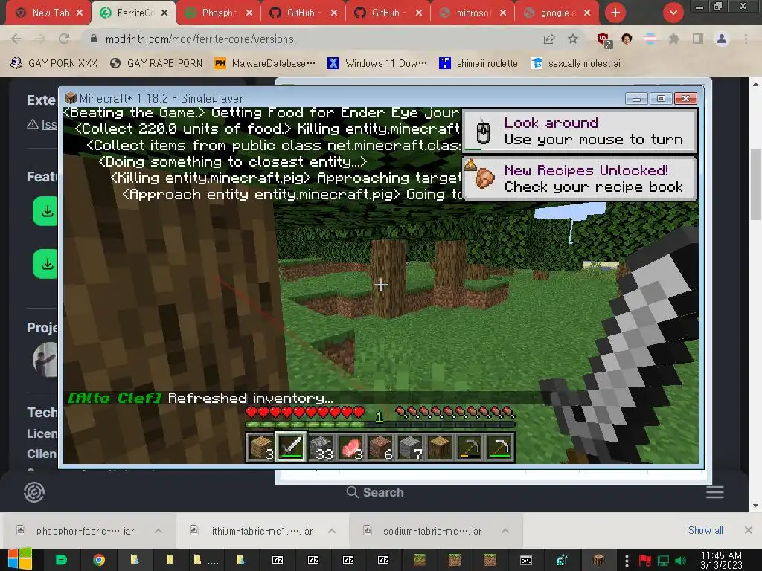This screenshot has width=762, height=571.
Task: Expand sodium-fabric jar download options
Action: pyautogui.click(x=505, y=531)
